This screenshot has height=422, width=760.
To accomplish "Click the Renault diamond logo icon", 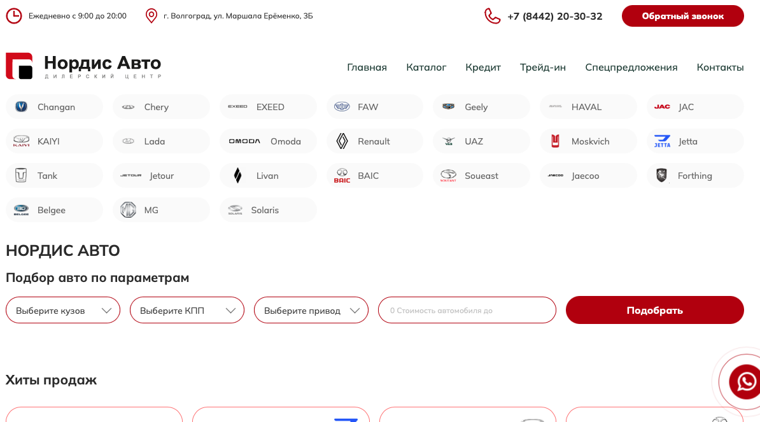I will pyautogui.click(x=342, y=141).
